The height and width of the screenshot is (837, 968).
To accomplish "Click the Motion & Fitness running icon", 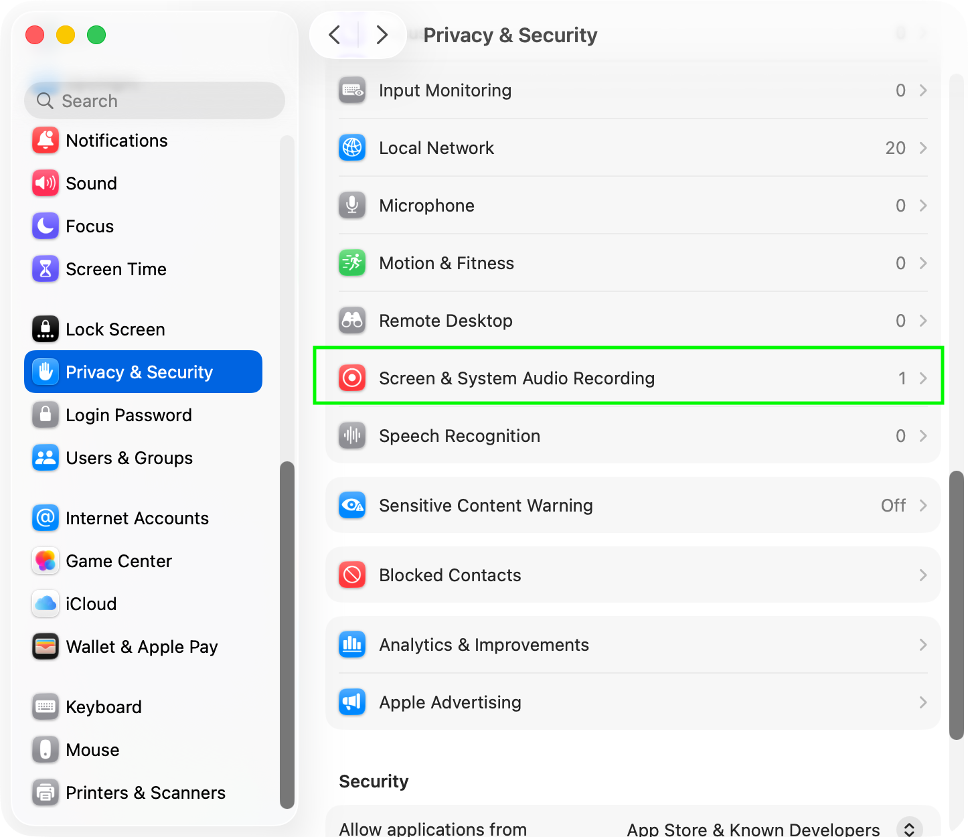I will (352, 263).
